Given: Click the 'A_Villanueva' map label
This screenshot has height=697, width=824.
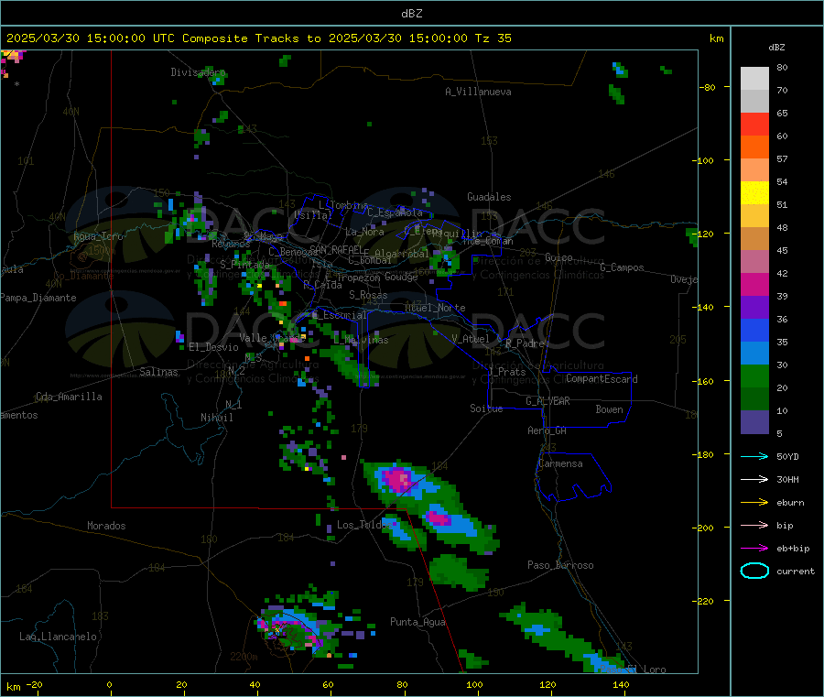Looking at the screenshot, I should tap(478, 92).
